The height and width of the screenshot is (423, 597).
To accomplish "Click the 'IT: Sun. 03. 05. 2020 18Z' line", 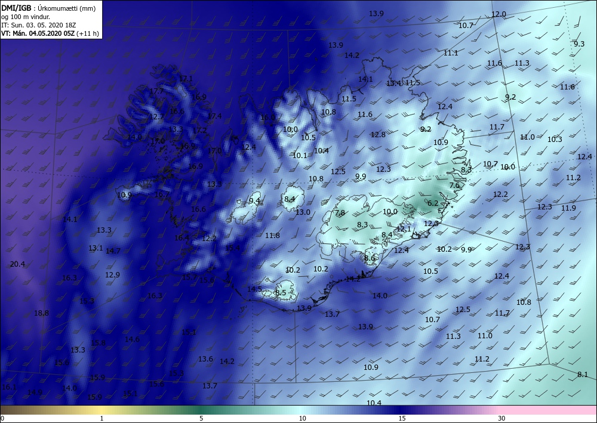I will (x=39, y=25).
